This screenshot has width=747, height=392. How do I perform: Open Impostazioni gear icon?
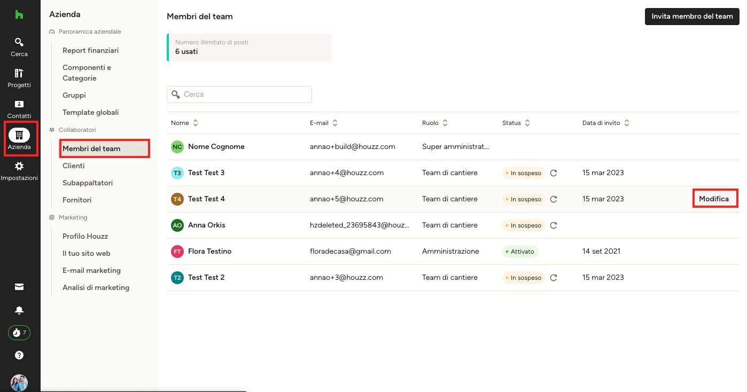19,166
